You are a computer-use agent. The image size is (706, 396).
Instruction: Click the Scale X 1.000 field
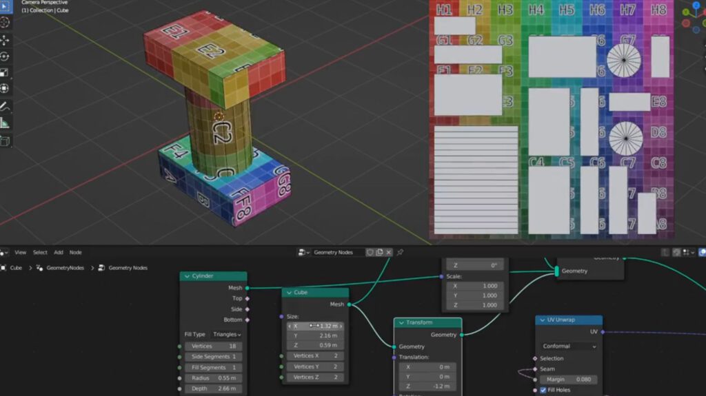[x=475, y=286]
